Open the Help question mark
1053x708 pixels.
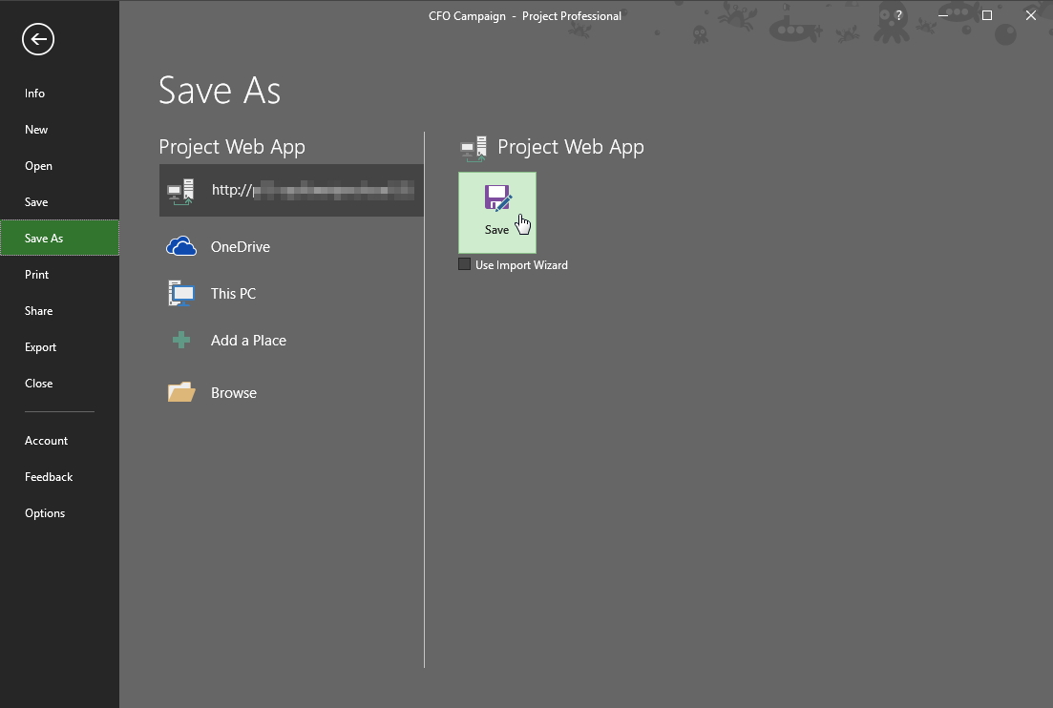(898, 15)
